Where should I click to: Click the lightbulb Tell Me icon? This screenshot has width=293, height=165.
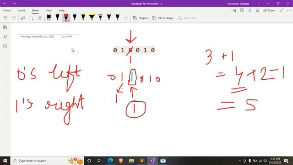point(250,11)
